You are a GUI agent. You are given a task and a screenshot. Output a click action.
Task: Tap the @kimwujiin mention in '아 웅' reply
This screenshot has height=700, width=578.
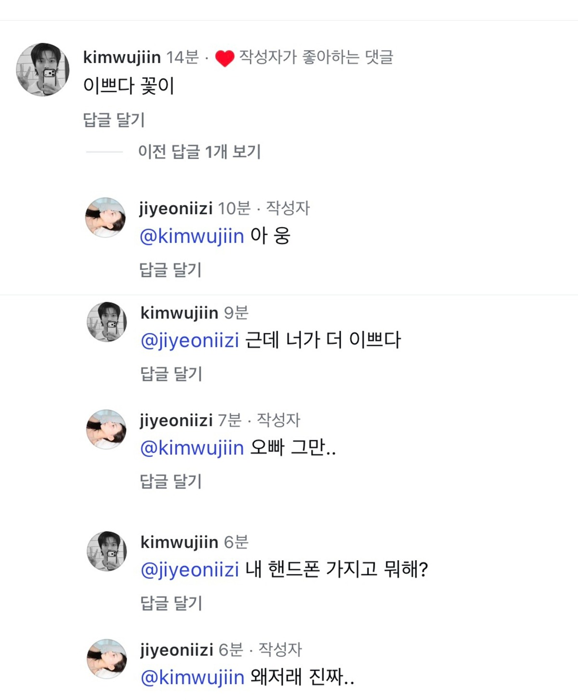tap(192, 236)
